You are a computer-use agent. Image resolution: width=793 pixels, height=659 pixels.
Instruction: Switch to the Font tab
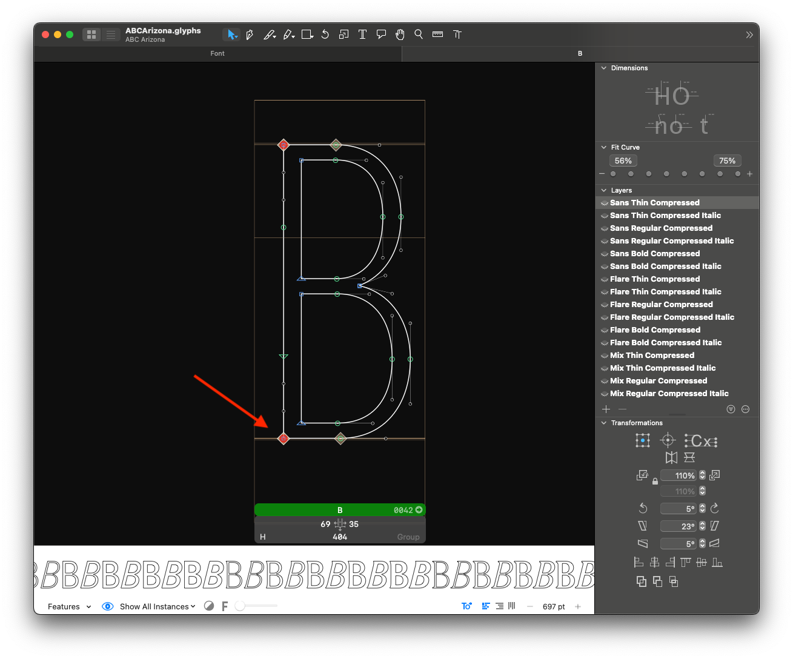click(x=217, y=53)
